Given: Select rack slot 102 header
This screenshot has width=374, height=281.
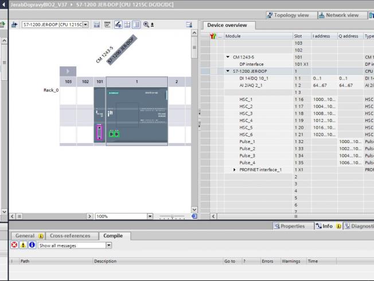Looking at the screenshot, I should tap(85, 82).
